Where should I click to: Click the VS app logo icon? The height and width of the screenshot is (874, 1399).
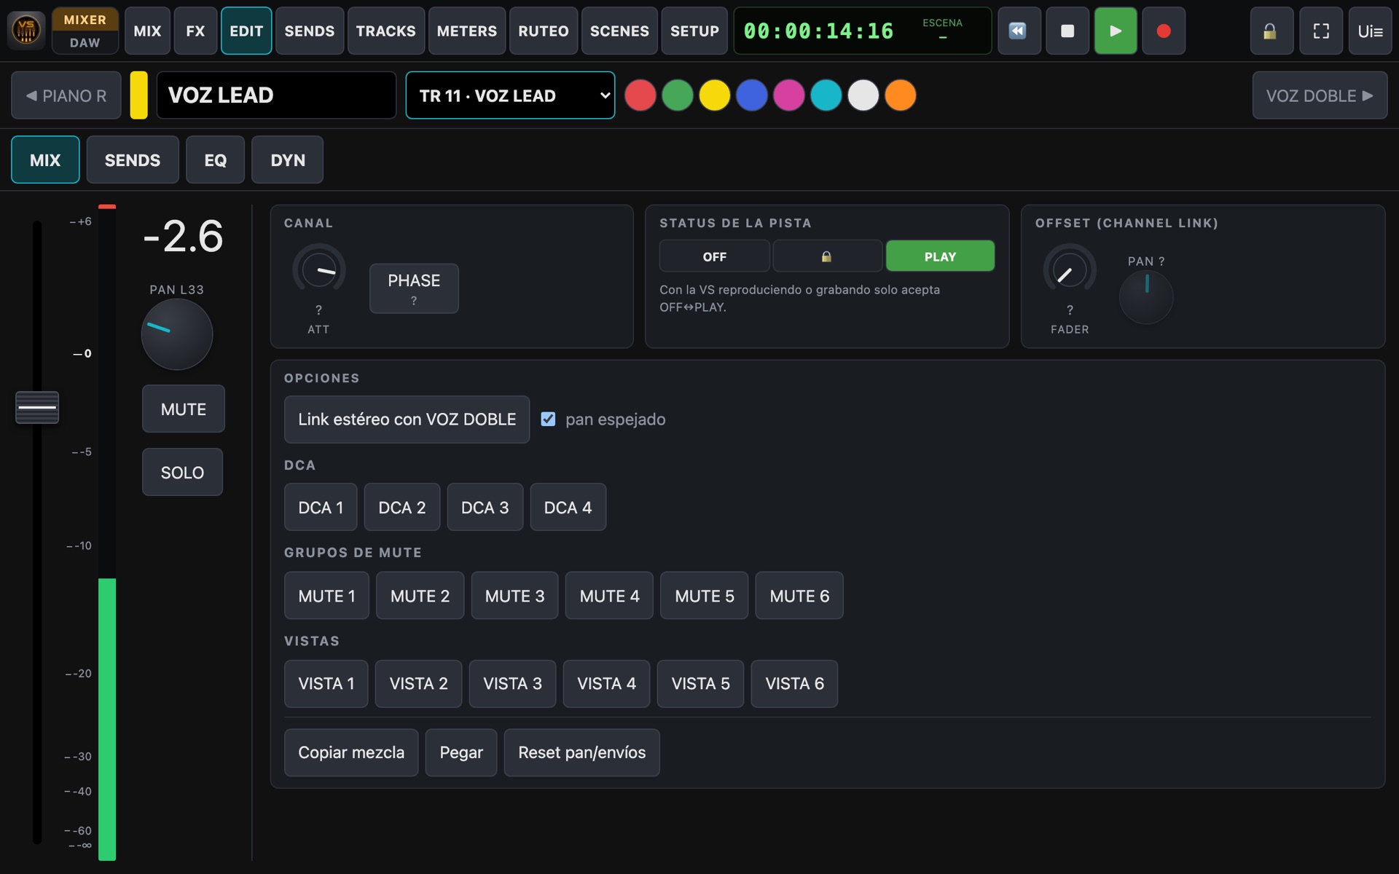click(26, 31)
